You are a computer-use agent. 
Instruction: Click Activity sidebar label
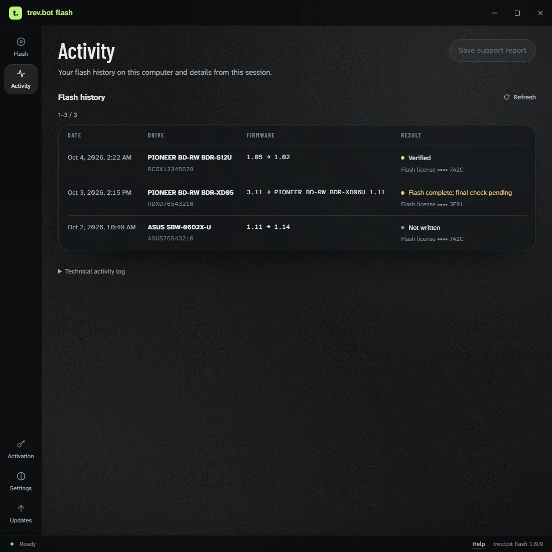coord(21,86)
